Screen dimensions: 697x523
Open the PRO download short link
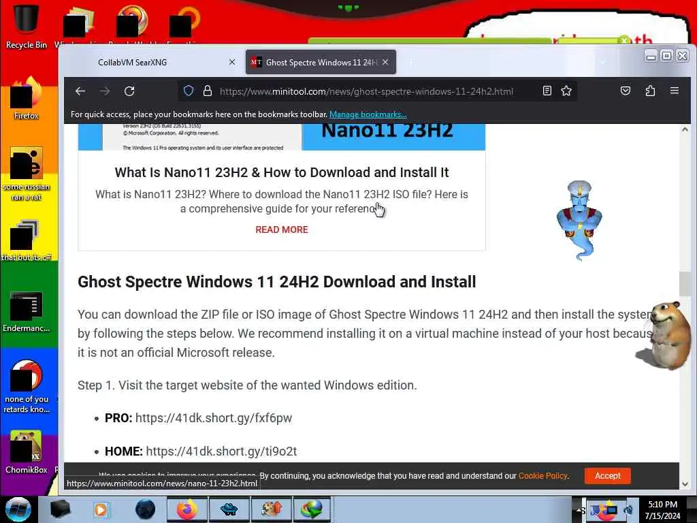pos(214,418)
